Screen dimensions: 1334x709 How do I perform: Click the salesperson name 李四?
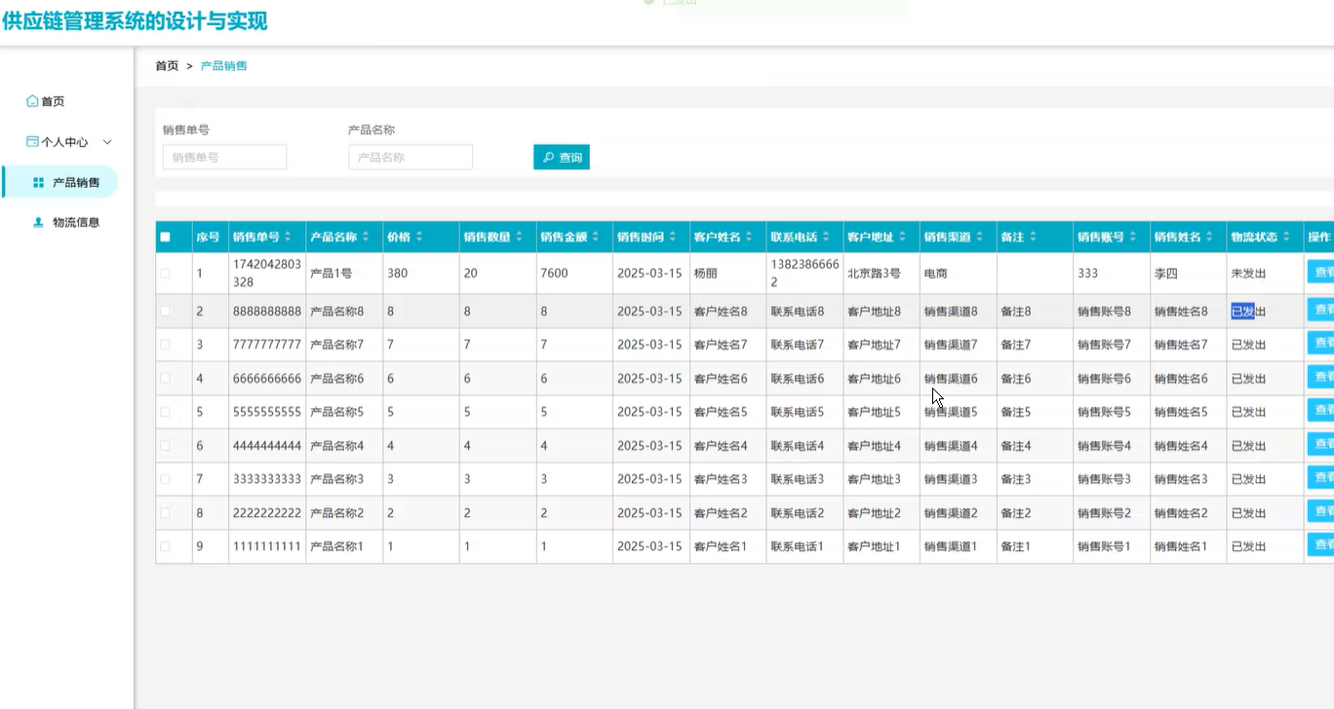[x=1166, y=274]
